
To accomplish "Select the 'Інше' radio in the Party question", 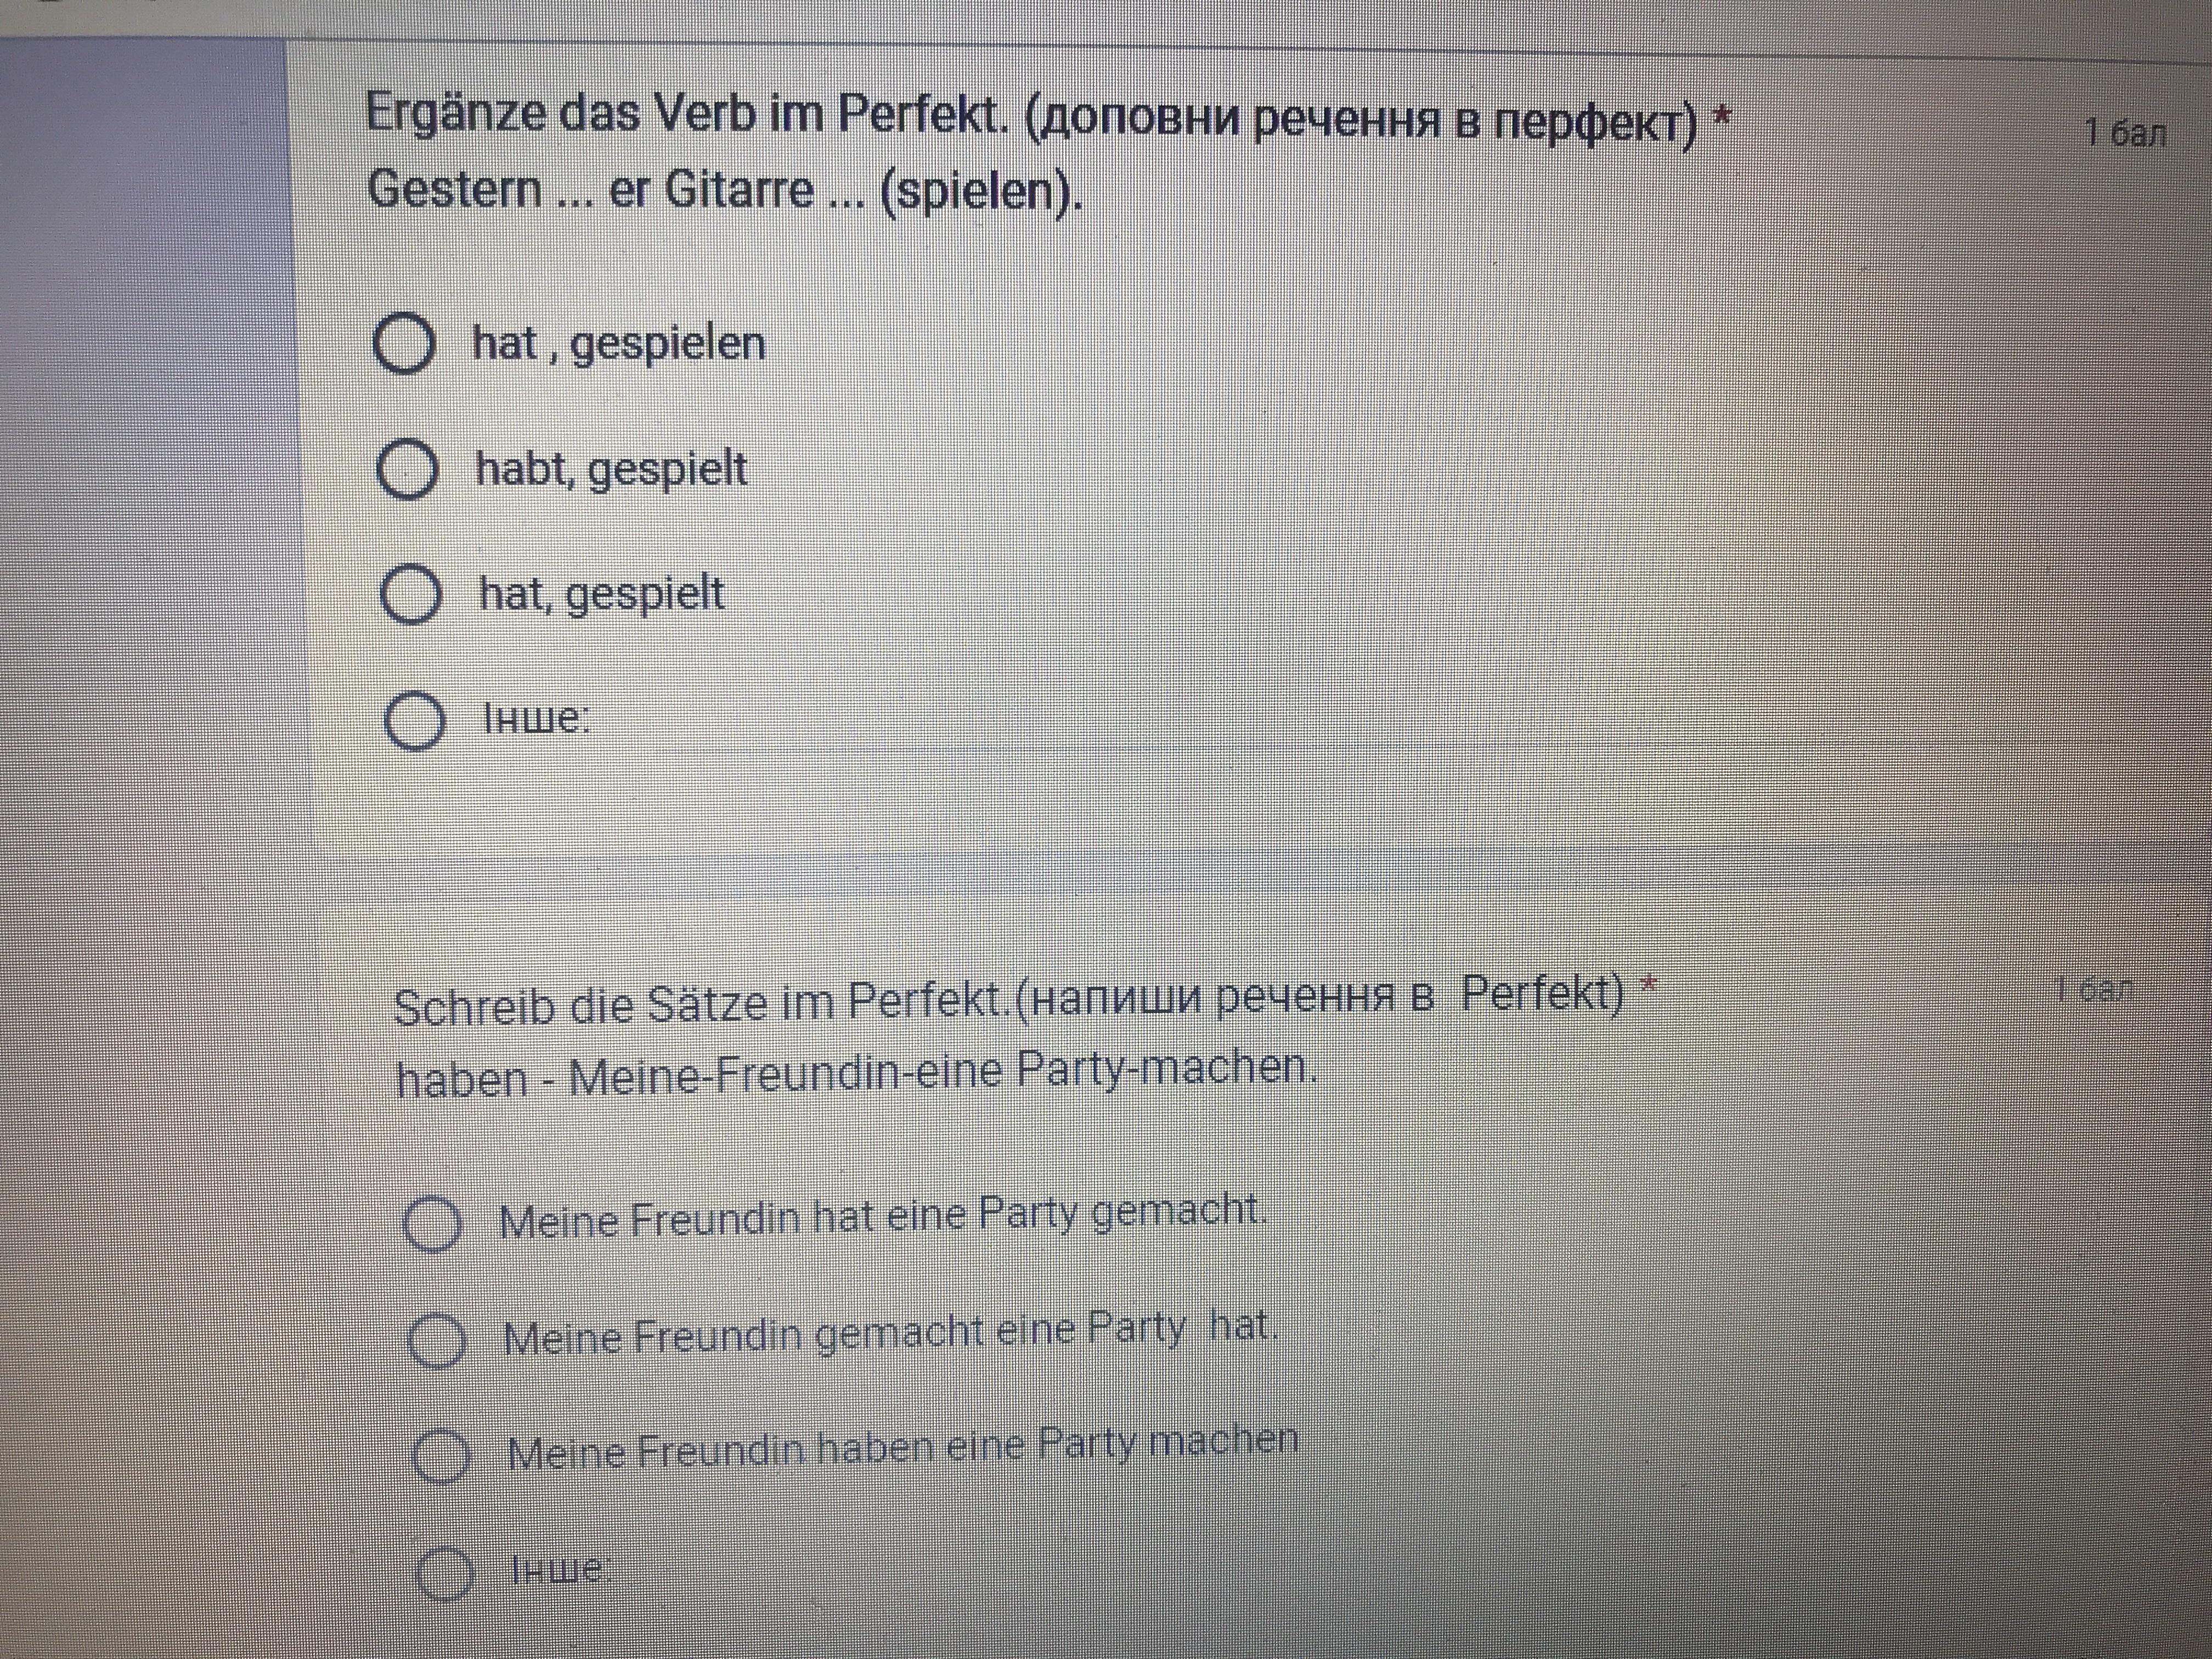I will tap(444, 1573).
